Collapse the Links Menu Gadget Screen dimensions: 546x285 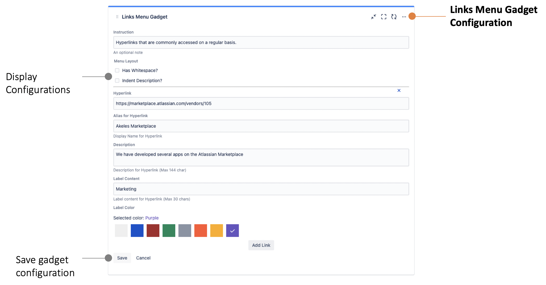click(x=374, y=16)
